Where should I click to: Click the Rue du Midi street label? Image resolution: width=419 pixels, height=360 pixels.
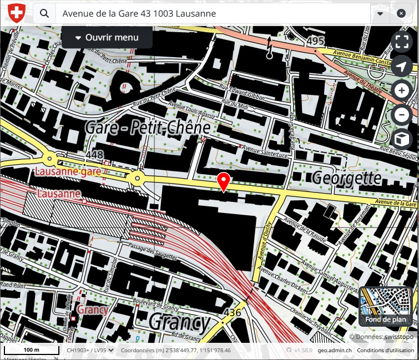click(235, 104)
